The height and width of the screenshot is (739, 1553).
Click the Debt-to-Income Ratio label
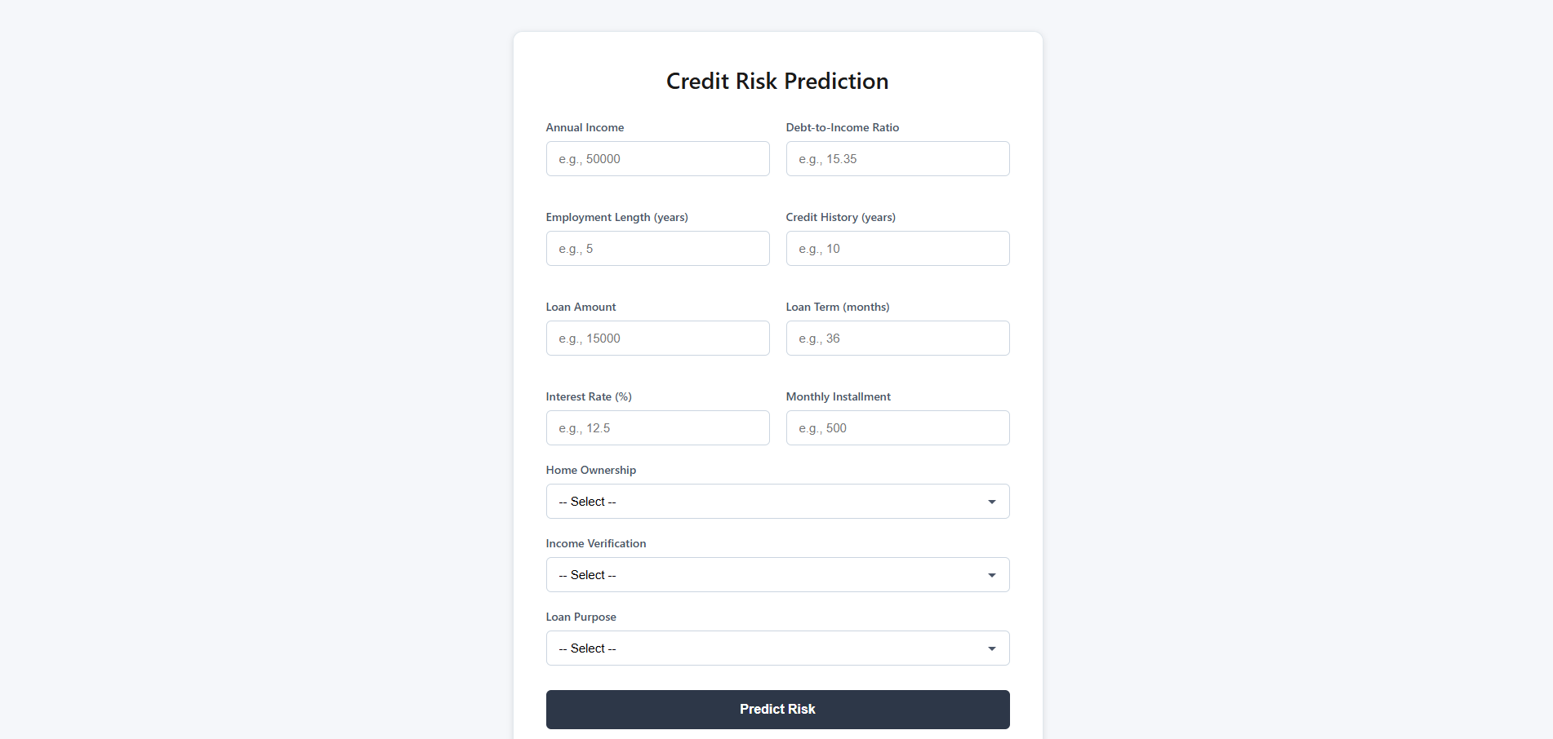842,127
